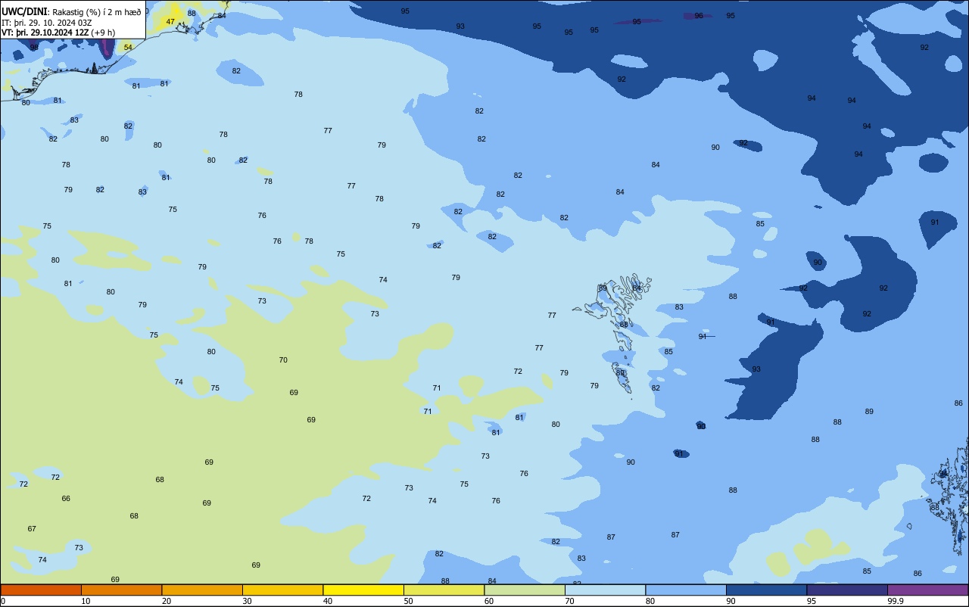Click the '66' humidity value on the map
The image size is (969, 607).
tap(66, 499)
